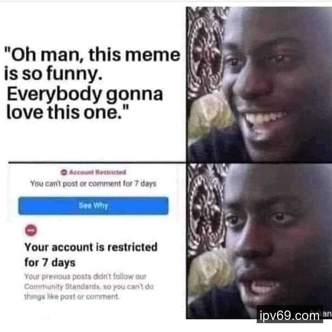332x332 pixels.
Task: Click the blue See Why button
Action: (x=93, y=205)
